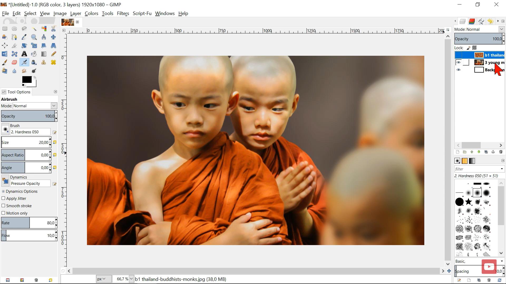
Task: Expand the Dynamics Options section
Action: [x=3, y=191]
